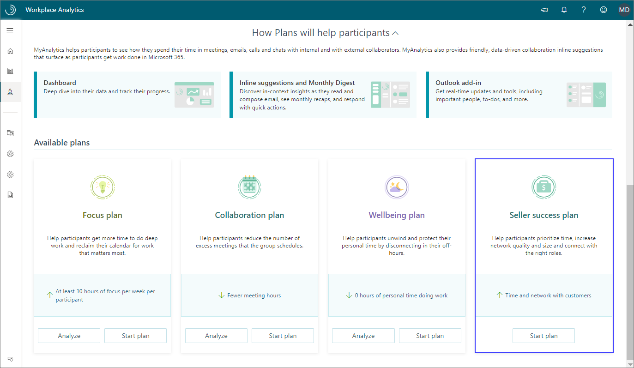Viewport: 634px width, 368px height.
Task: Click '0 hours of personal time doing work'
Action: tap(401, 296)
